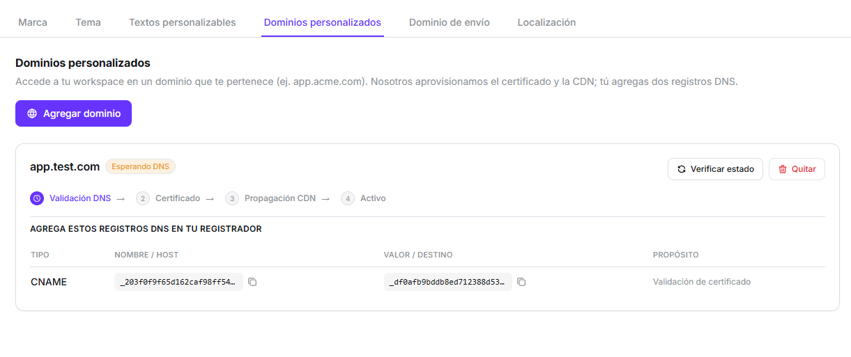Click the Validación DNS step label
This screenshot has width=851, height=357.
[80, 198]
